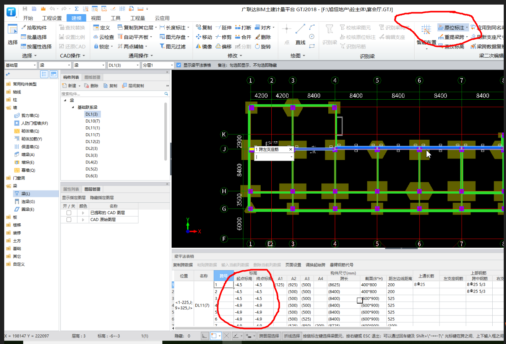Screen dimensions: 506x344
Task: Toggle checkbox for 已提取的 CAD 图层
Action: [69, 213]
